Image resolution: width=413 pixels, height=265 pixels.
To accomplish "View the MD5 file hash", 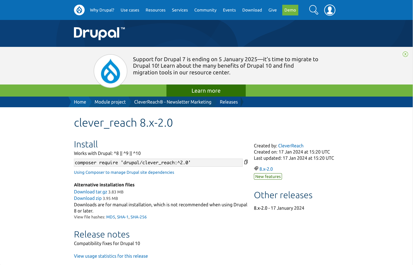I will click(110, 217).
